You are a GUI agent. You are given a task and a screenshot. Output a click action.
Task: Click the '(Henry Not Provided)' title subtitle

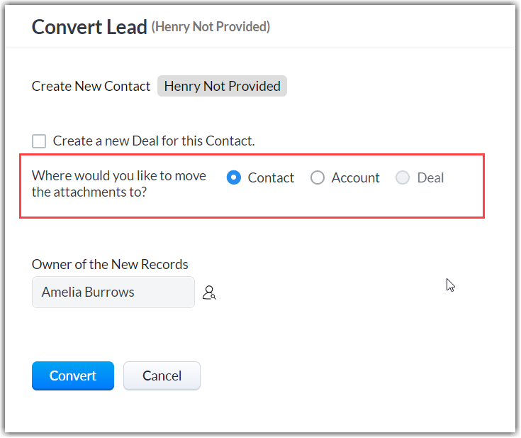pos(211,27)
